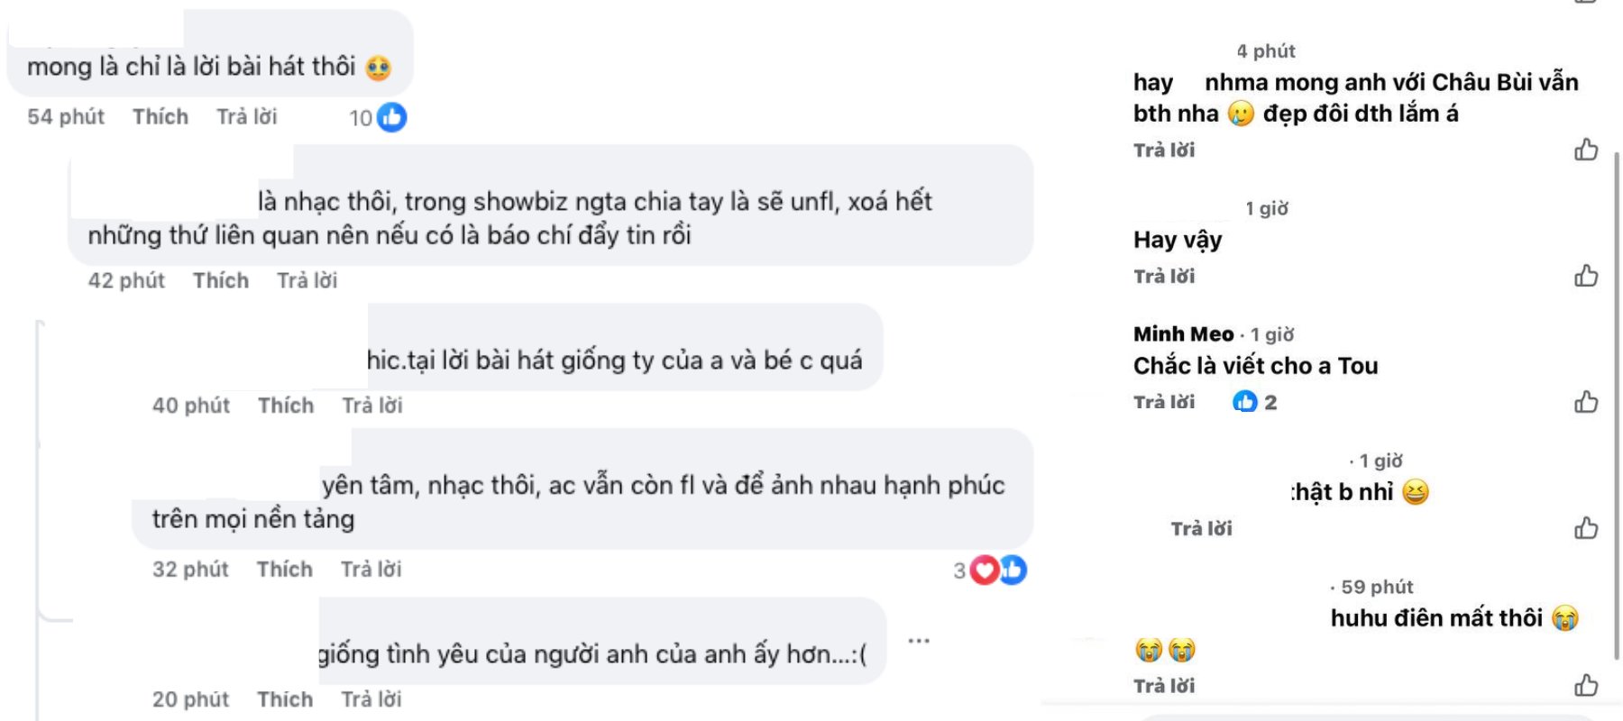
Task: Tap thumbs-up icon for Châu Bùi comment
Action: (1586, 150)
